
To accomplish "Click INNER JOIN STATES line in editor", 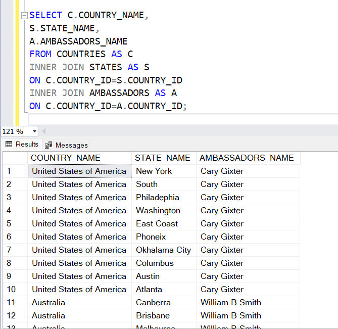I will (x=89, y=67).
